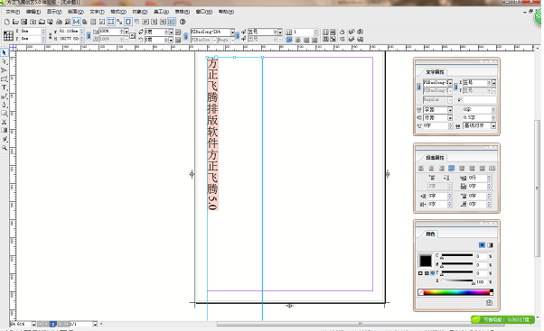The width and height of the screenshot is (544, 331).
Task: Click the gradient color mode icon
Action: (x=490, y=245)
